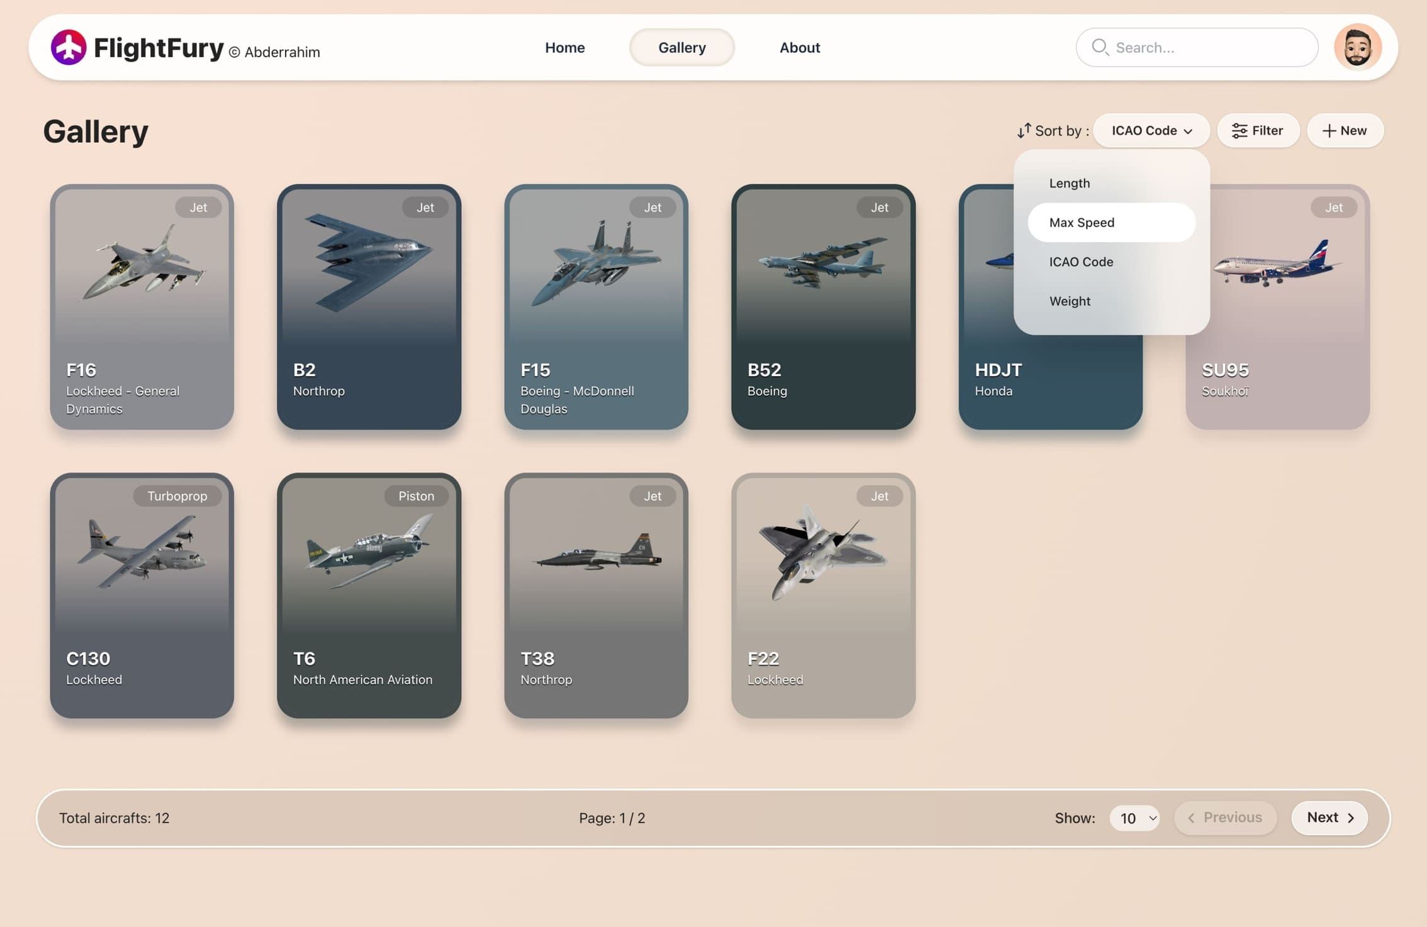Image resolution: width=1427 pixels, height=927 pixels.
Task: Click the Filter sliders icon
Action: coord(1239,130)
